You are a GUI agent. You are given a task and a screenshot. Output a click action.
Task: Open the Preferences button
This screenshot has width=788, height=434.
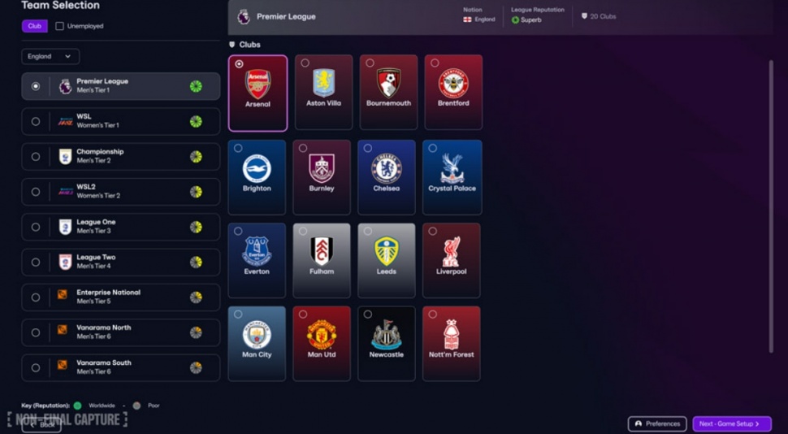(x=657, y=424)
